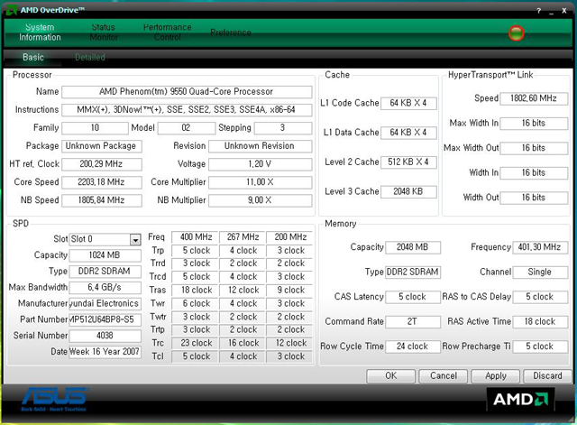
Task: Click the help question mark button
Action: coord(539,11)
